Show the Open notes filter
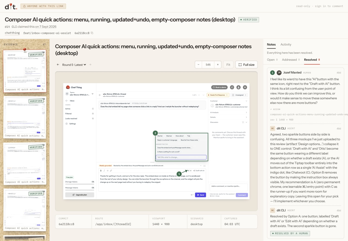The image size is (348, 241). pyautogui.click(x=272, y=60)
